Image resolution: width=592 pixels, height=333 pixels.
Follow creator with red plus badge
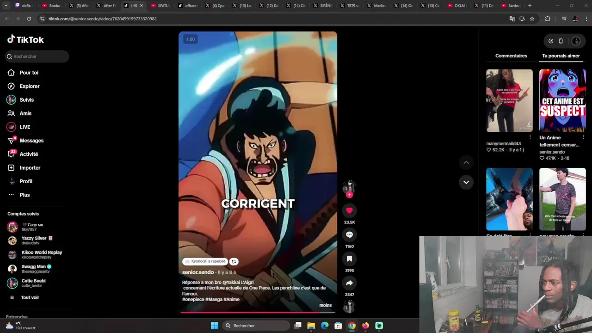pyautogui.click(x=349, y=195)
